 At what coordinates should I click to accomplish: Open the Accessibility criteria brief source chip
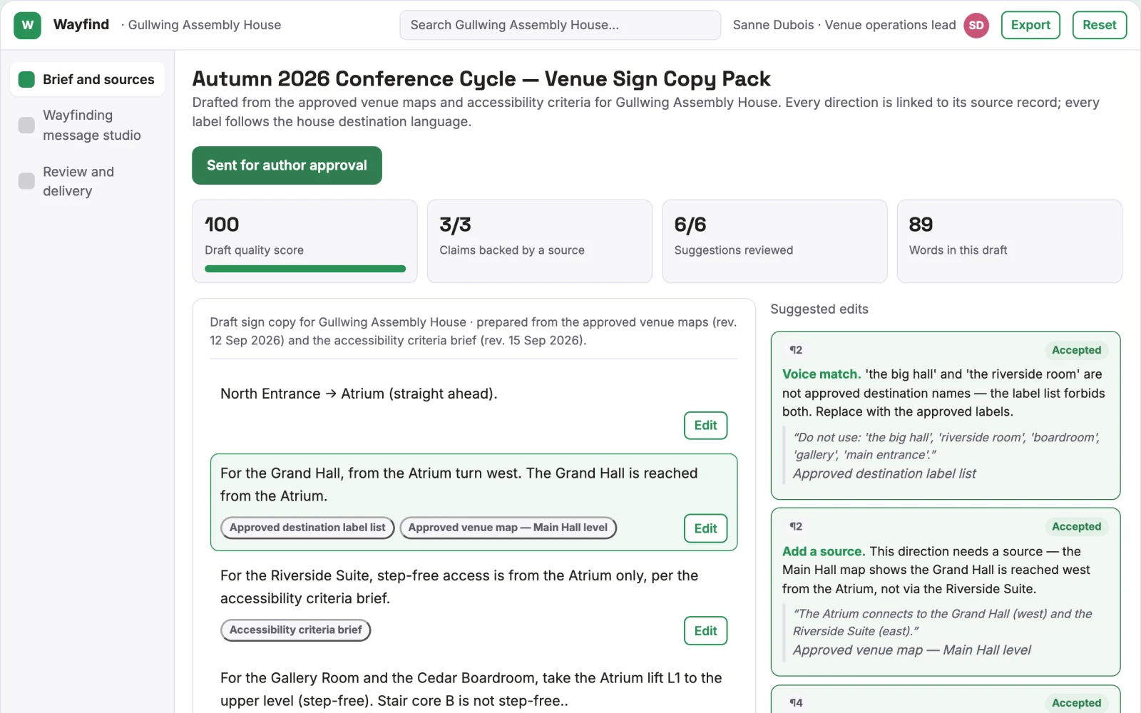tap(295, 630)
